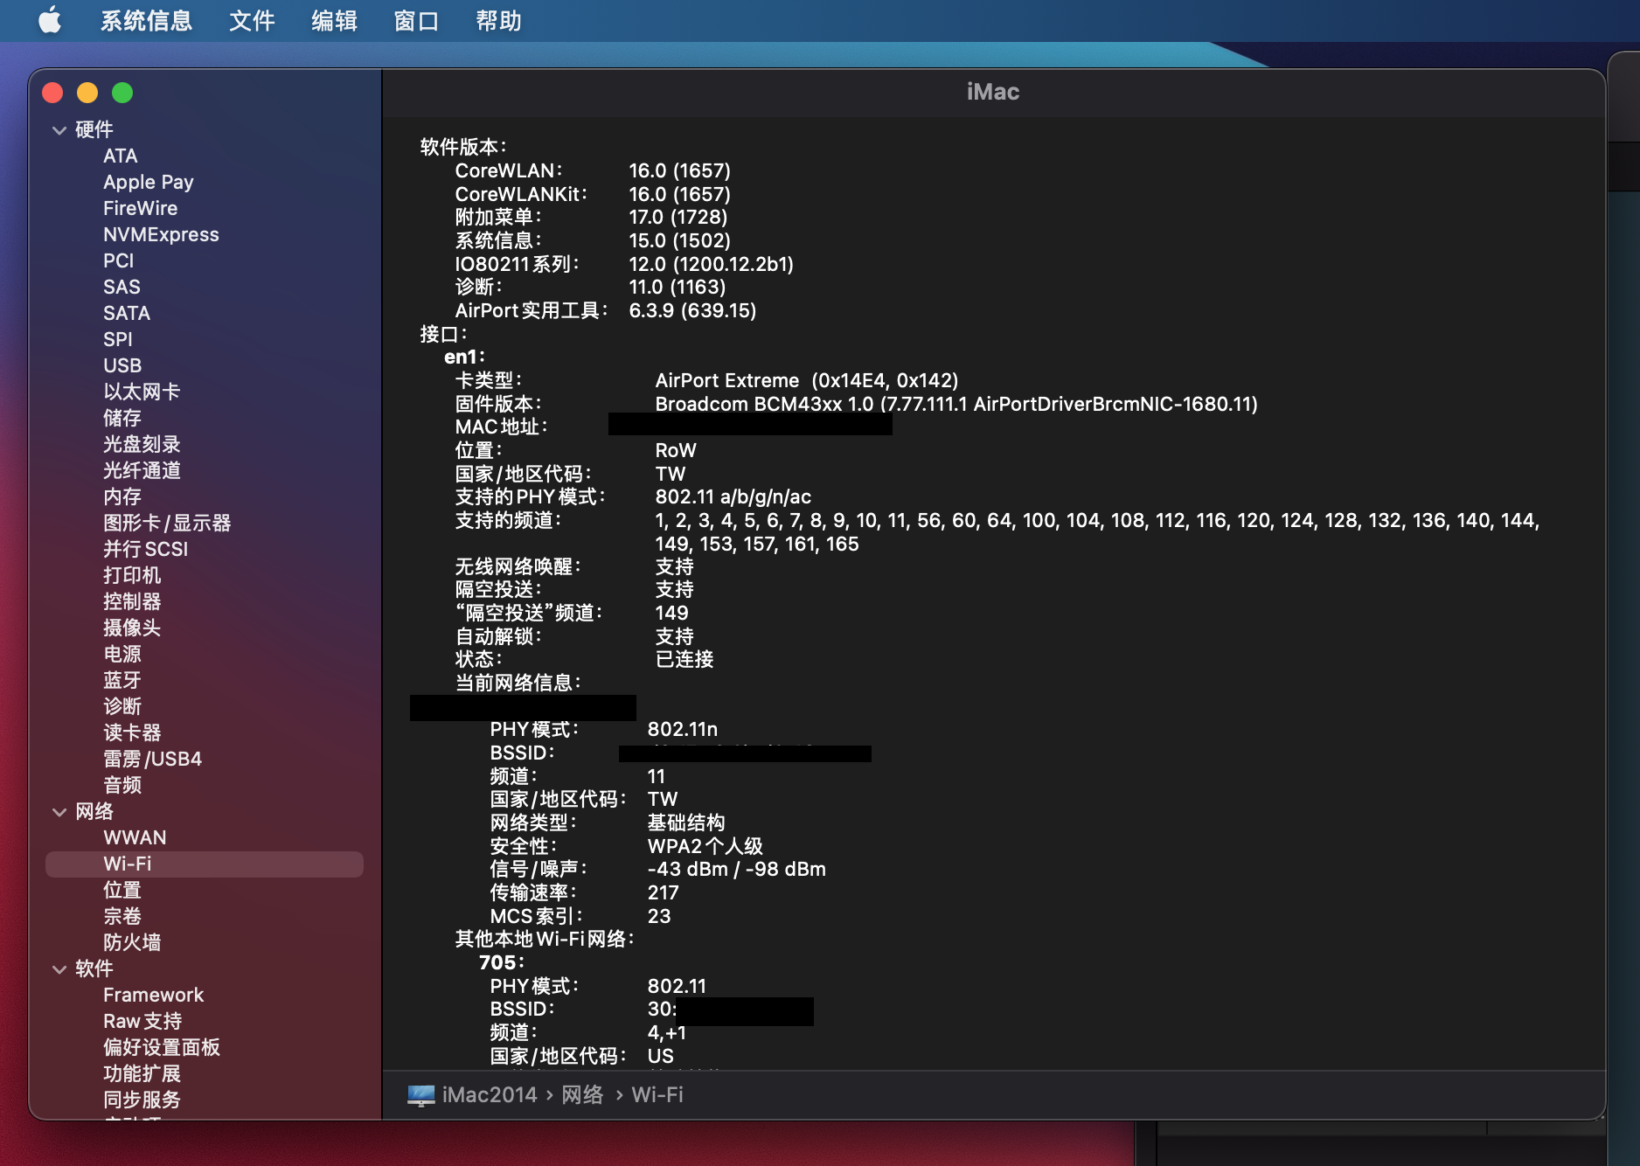Select 防火墙 in the sidebar
The height and width of the screenshot is (1166, 1640).
(x=132, y=943)
